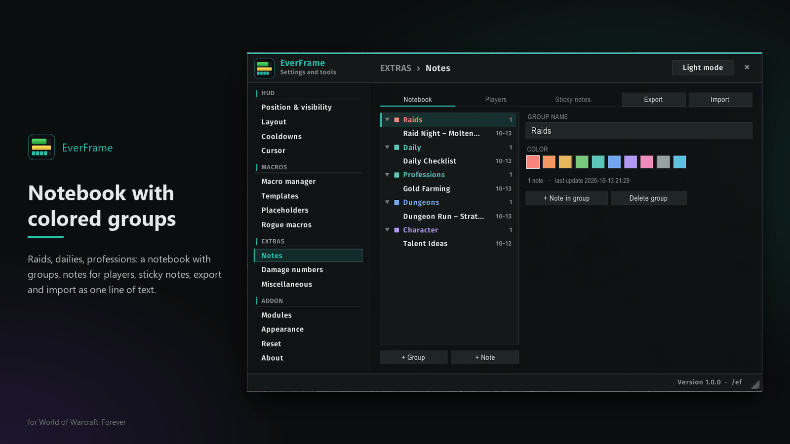Click the + Note button below list
This screenshot has height=444, width=790.
click(485, 358)
